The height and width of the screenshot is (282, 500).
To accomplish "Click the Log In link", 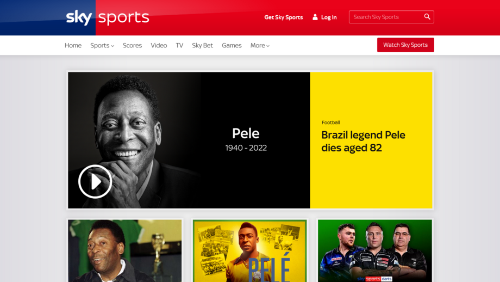I will (329, 17).
